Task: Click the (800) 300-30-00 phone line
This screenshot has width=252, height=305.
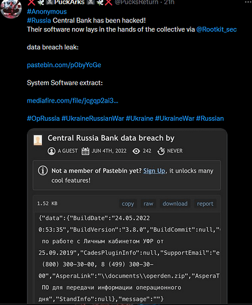Action: (x=98, y=264)
